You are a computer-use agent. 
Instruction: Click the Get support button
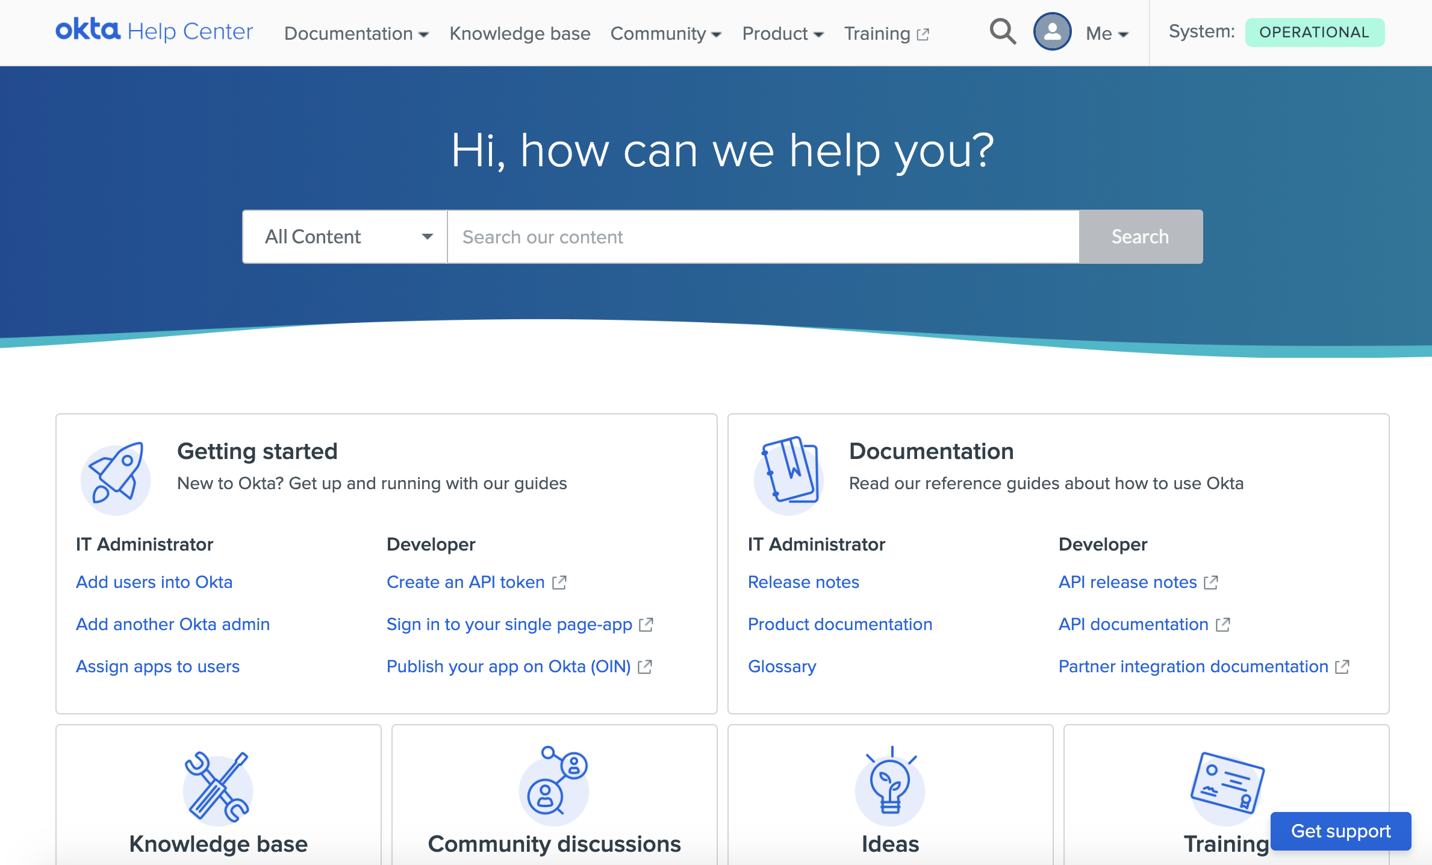[1340, 831]
